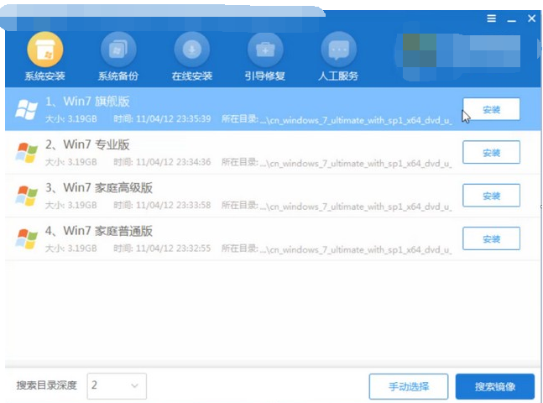Click the 搜索目录深度 label

click(47, 385)
